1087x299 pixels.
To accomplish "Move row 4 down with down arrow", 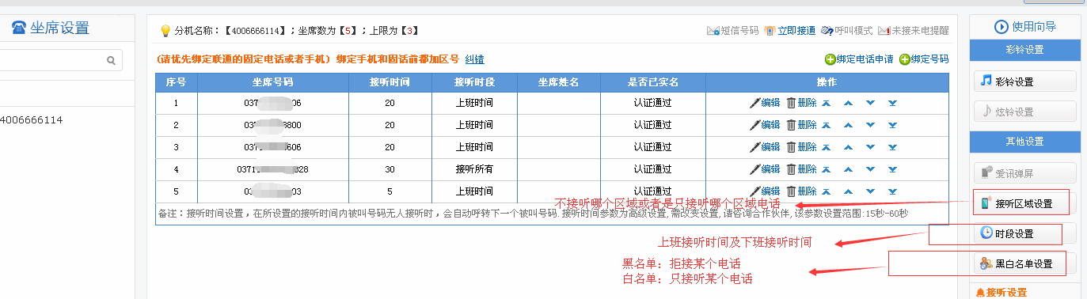I will click(870, 169).
